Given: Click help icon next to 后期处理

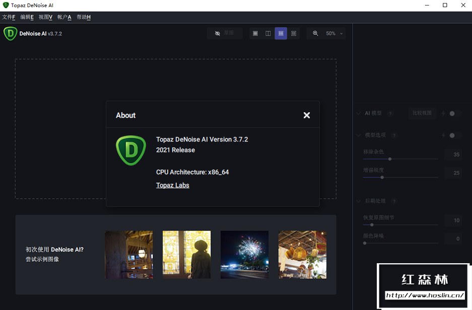Looking at the screenshot, I should [x=394, y=201].
